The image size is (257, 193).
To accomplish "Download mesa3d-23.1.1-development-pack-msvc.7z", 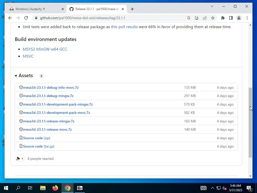I will [x=56, y=113].
